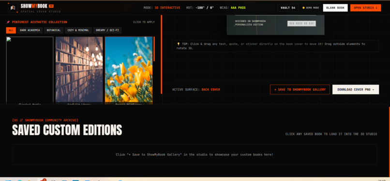Click the Blank Book button
The width and height of the screenshot is (390, 181).
(335, 8)
